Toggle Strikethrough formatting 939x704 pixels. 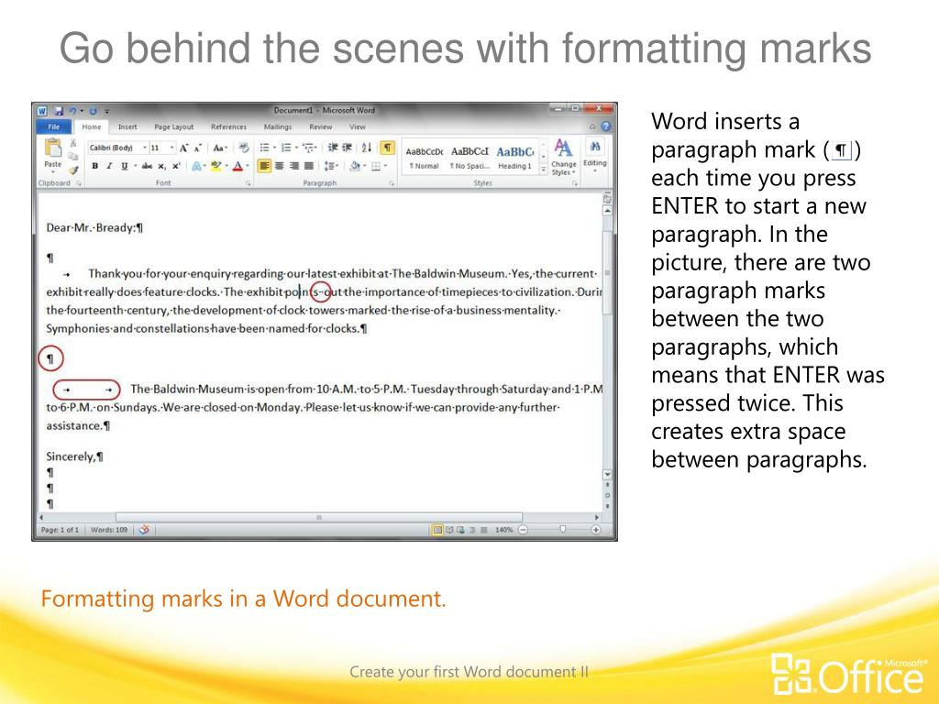(x=147, y=166)
